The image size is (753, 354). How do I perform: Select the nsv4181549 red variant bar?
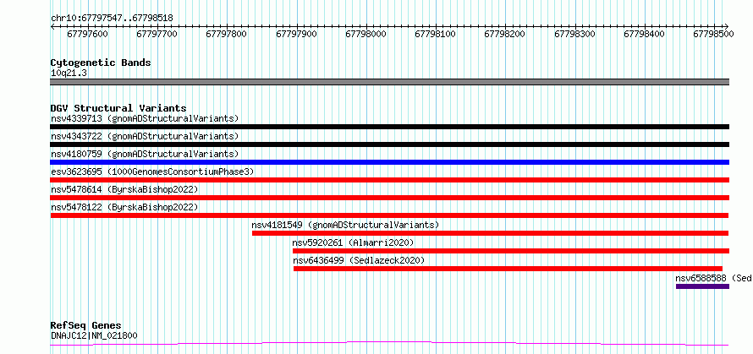tap(491, 233)
